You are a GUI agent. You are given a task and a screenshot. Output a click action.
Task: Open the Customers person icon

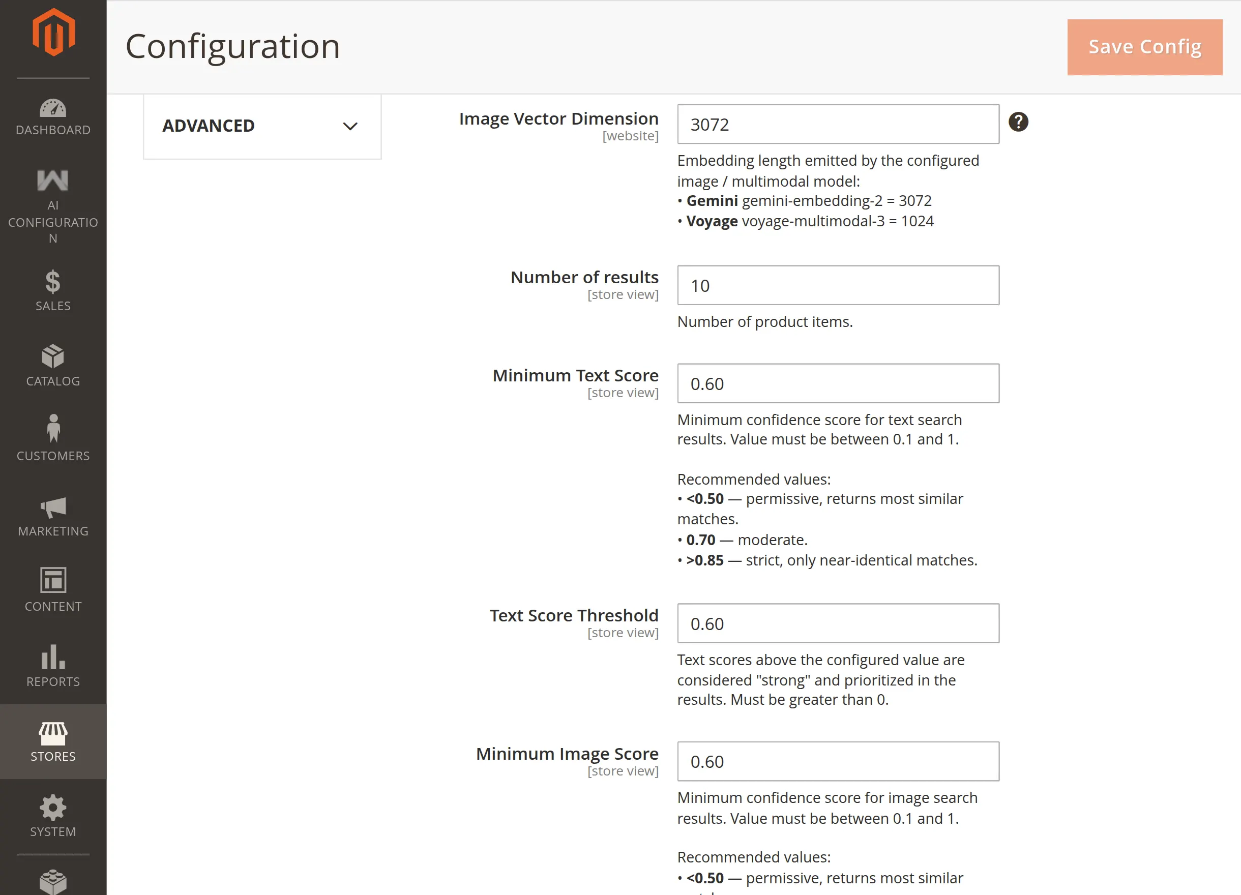[x=53, y=428]
